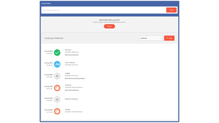Image resolution: width=219 pixels, height=123 pixels.
Task: Click the 'Track an Item' title
Action: point(46,3)
